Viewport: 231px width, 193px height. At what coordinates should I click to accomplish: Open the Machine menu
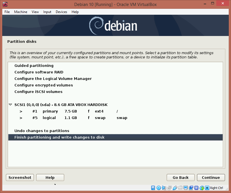21,12
